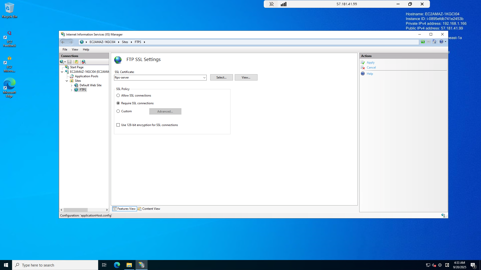The image size is (481, 270).
Task: Open IIS Manager from the taskbar
Action: pos(142,265)
